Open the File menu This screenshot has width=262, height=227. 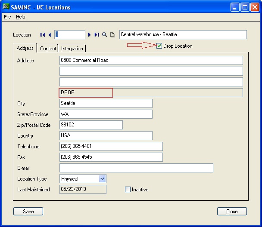(7, 17)
